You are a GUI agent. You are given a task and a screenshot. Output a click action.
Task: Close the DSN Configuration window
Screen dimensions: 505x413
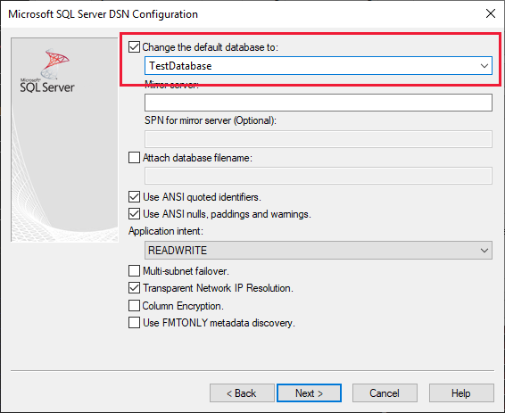click(x=491, y=13)
